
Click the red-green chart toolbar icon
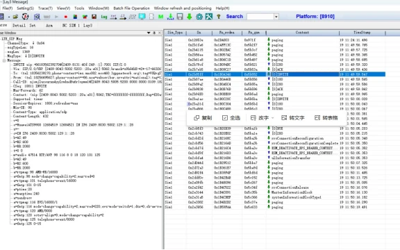(x=85, y=17)
